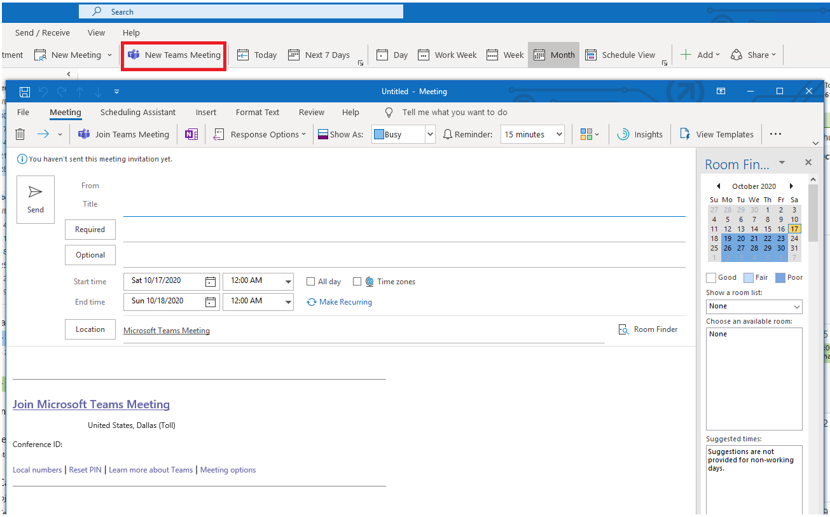Click the Room Finder pane scrollbar
Screen dimensions: 830x517
pos(813,212)
